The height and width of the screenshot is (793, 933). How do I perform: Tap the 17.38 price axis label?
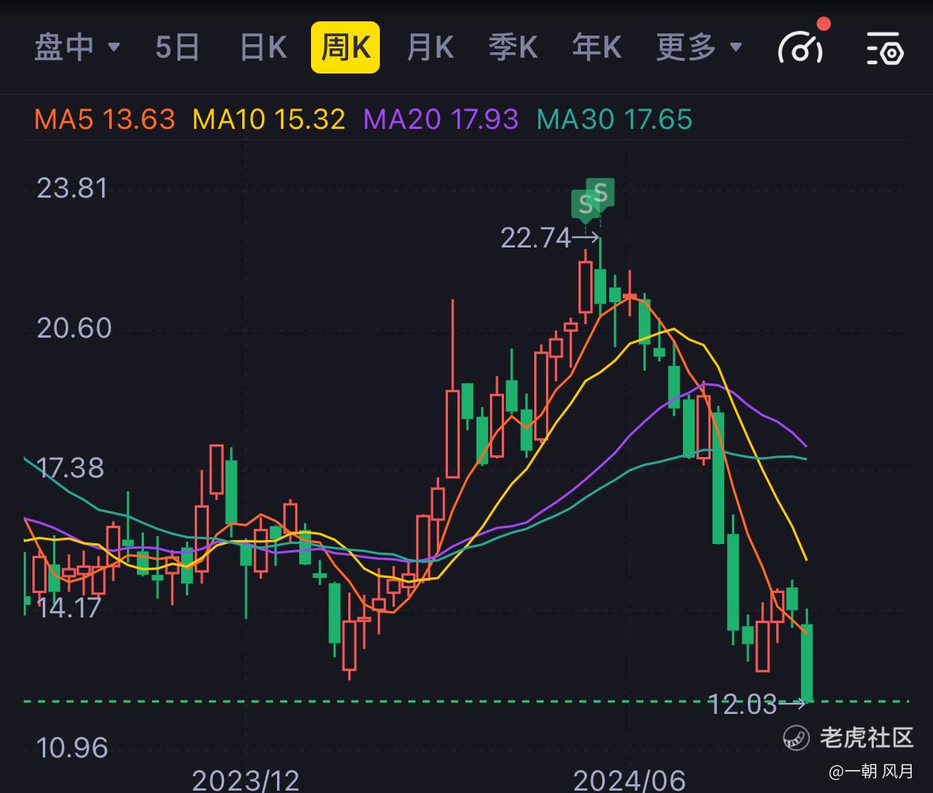(x=70, y=468)
